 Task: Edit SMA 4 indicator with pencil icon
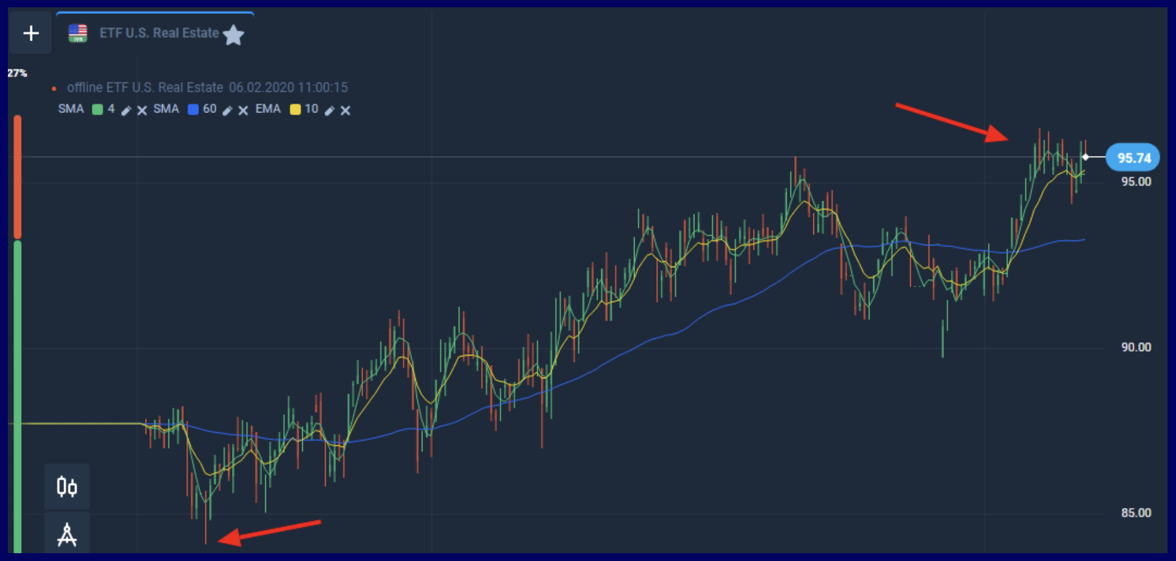(126, 110)
